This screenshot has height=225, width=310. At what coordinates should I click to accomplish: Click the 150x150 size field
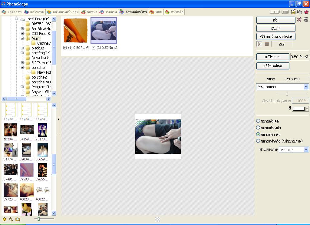click(x=292, y=79)
